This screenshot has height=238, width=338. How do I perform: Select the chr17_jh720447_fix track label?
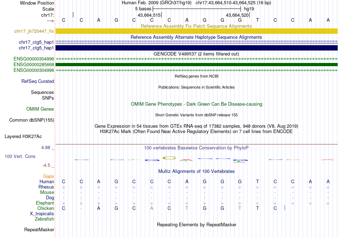point(34,31)
